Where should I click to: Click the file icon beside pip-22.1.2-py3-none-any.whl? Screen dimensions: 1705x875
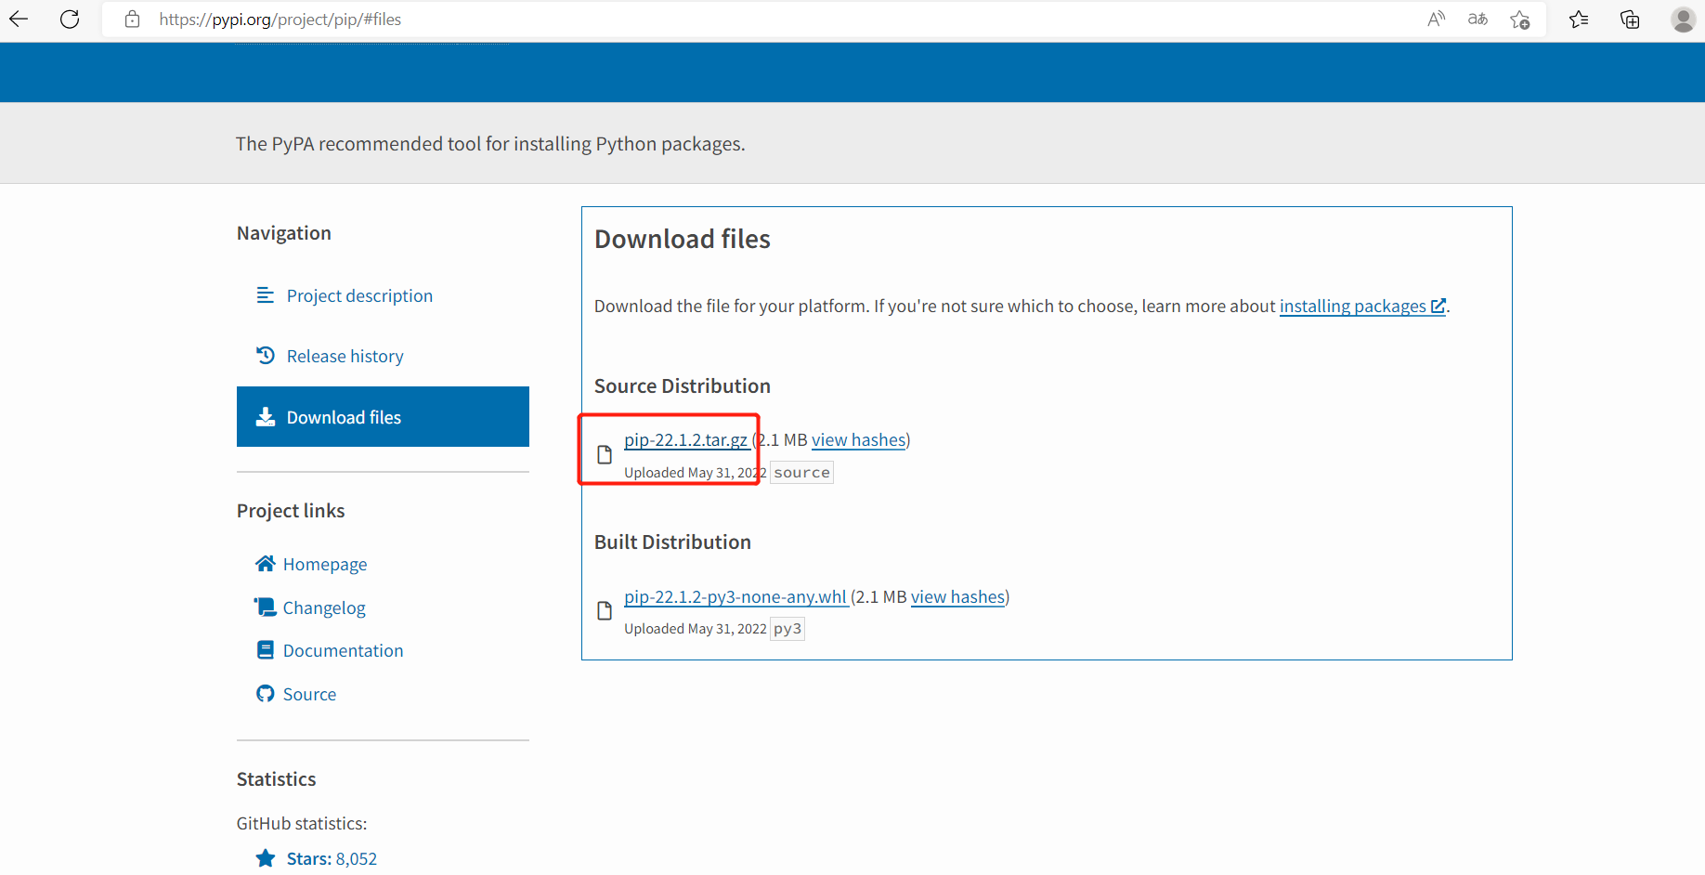click(605, 611)
